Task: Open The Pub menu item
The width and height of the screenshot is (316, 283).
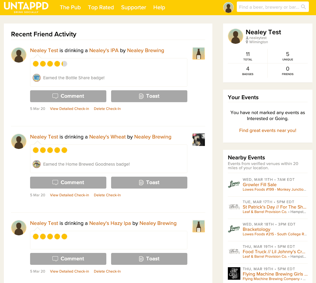Action: pyautogui.click(x=70, y=7)
